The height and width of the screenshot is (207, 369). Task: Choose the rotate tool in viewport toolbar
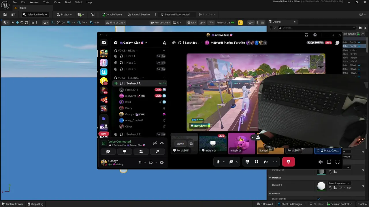22,22
